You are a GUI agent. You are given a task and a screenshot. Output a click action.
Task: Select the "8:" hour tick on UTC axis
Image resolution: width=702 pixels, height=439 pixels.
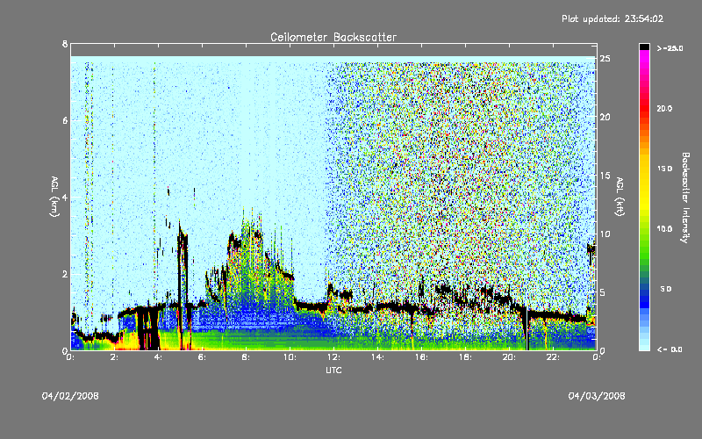tap(246, 357)
